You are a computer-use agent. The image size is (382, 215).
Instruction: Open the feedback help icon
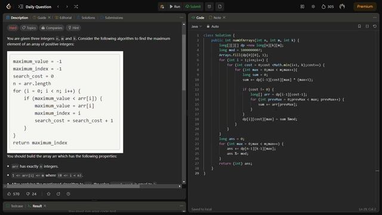coord(69,194)
